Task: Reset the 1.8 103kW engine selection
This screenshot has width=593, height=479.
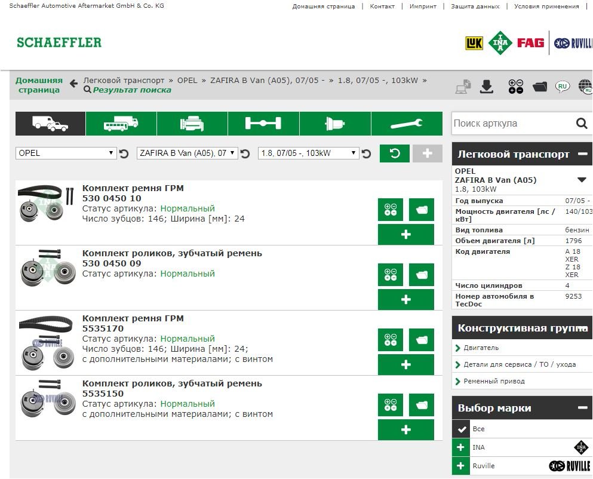Action: coord(366,153)
